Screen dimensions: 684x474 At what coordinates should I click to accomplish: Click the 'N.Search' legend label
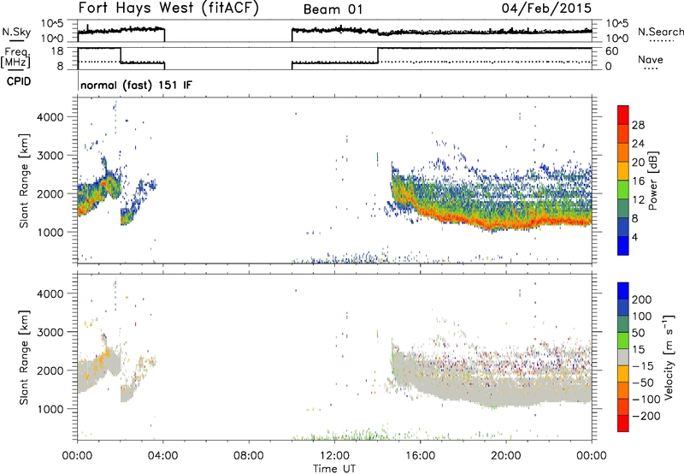coord(661,32)
